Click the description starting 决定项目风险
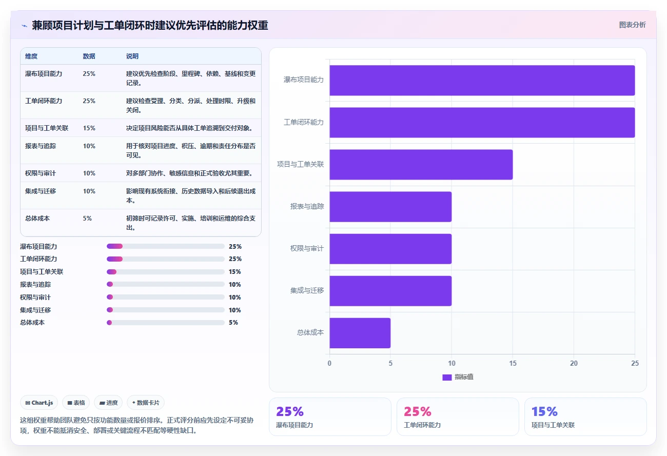667x456 pixels. pos(189,128)
